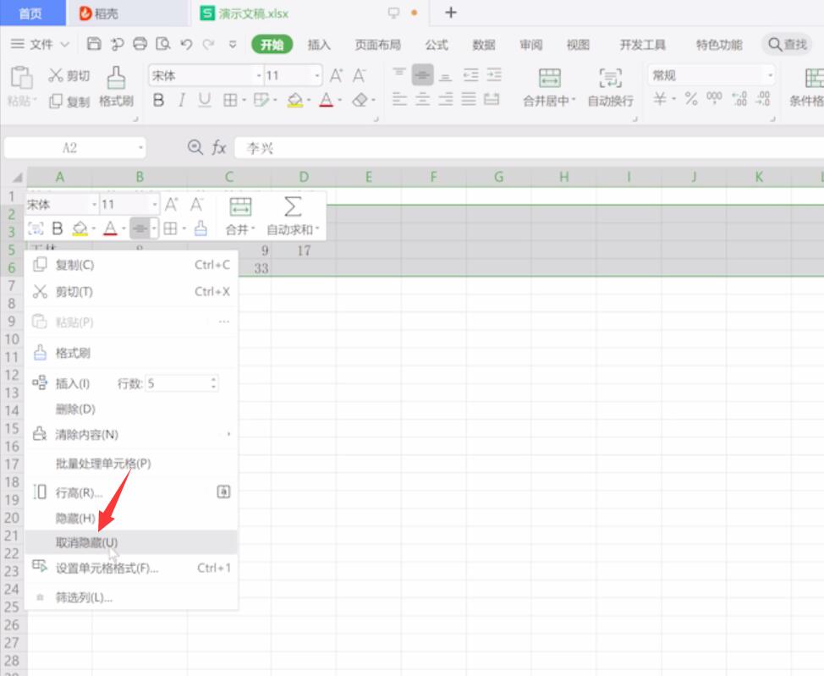The image size is (824, 676).
Task: Choose Hide (隐藏) from context menu
Action: point(131,518)
